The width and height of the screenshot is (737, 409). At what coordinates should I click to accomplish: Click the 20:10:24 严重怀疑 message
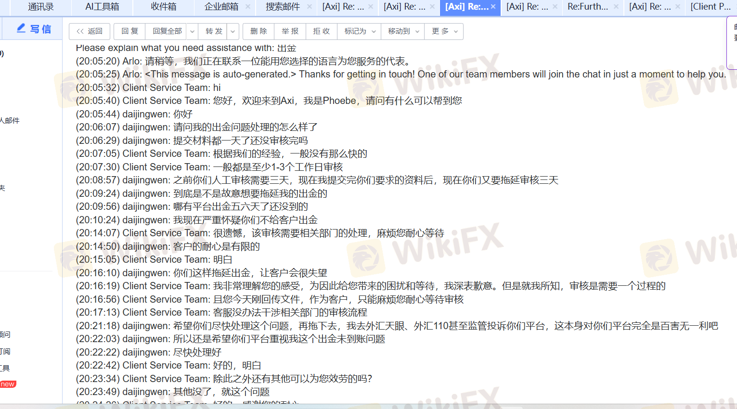click(197, 220)
